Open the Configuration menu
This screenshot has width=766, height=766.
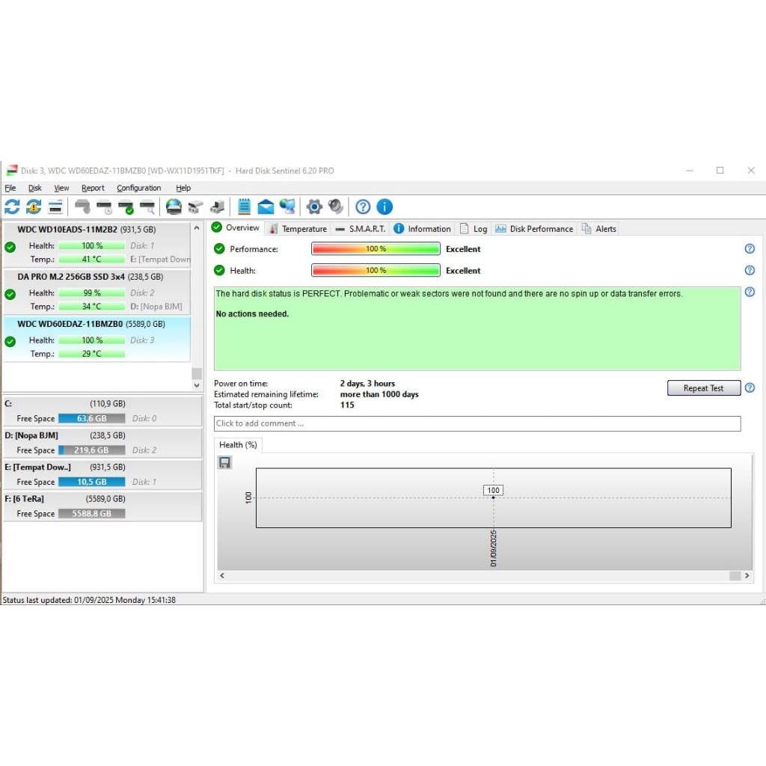[138, 189]
